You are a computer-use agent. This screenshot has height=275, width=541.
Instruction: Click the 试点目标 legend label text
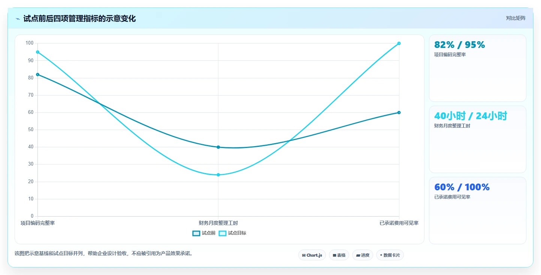click(237, 233)
